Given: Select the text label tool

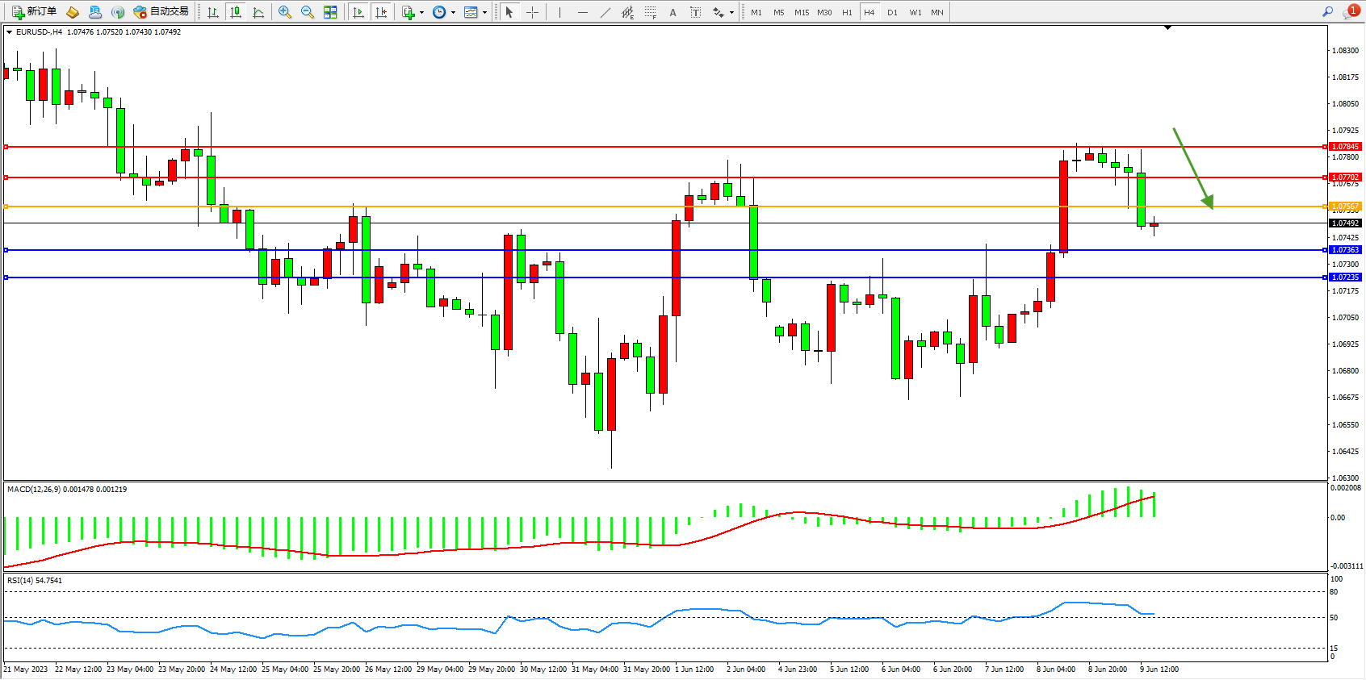Looking at the screenshot, I should 673,12.
